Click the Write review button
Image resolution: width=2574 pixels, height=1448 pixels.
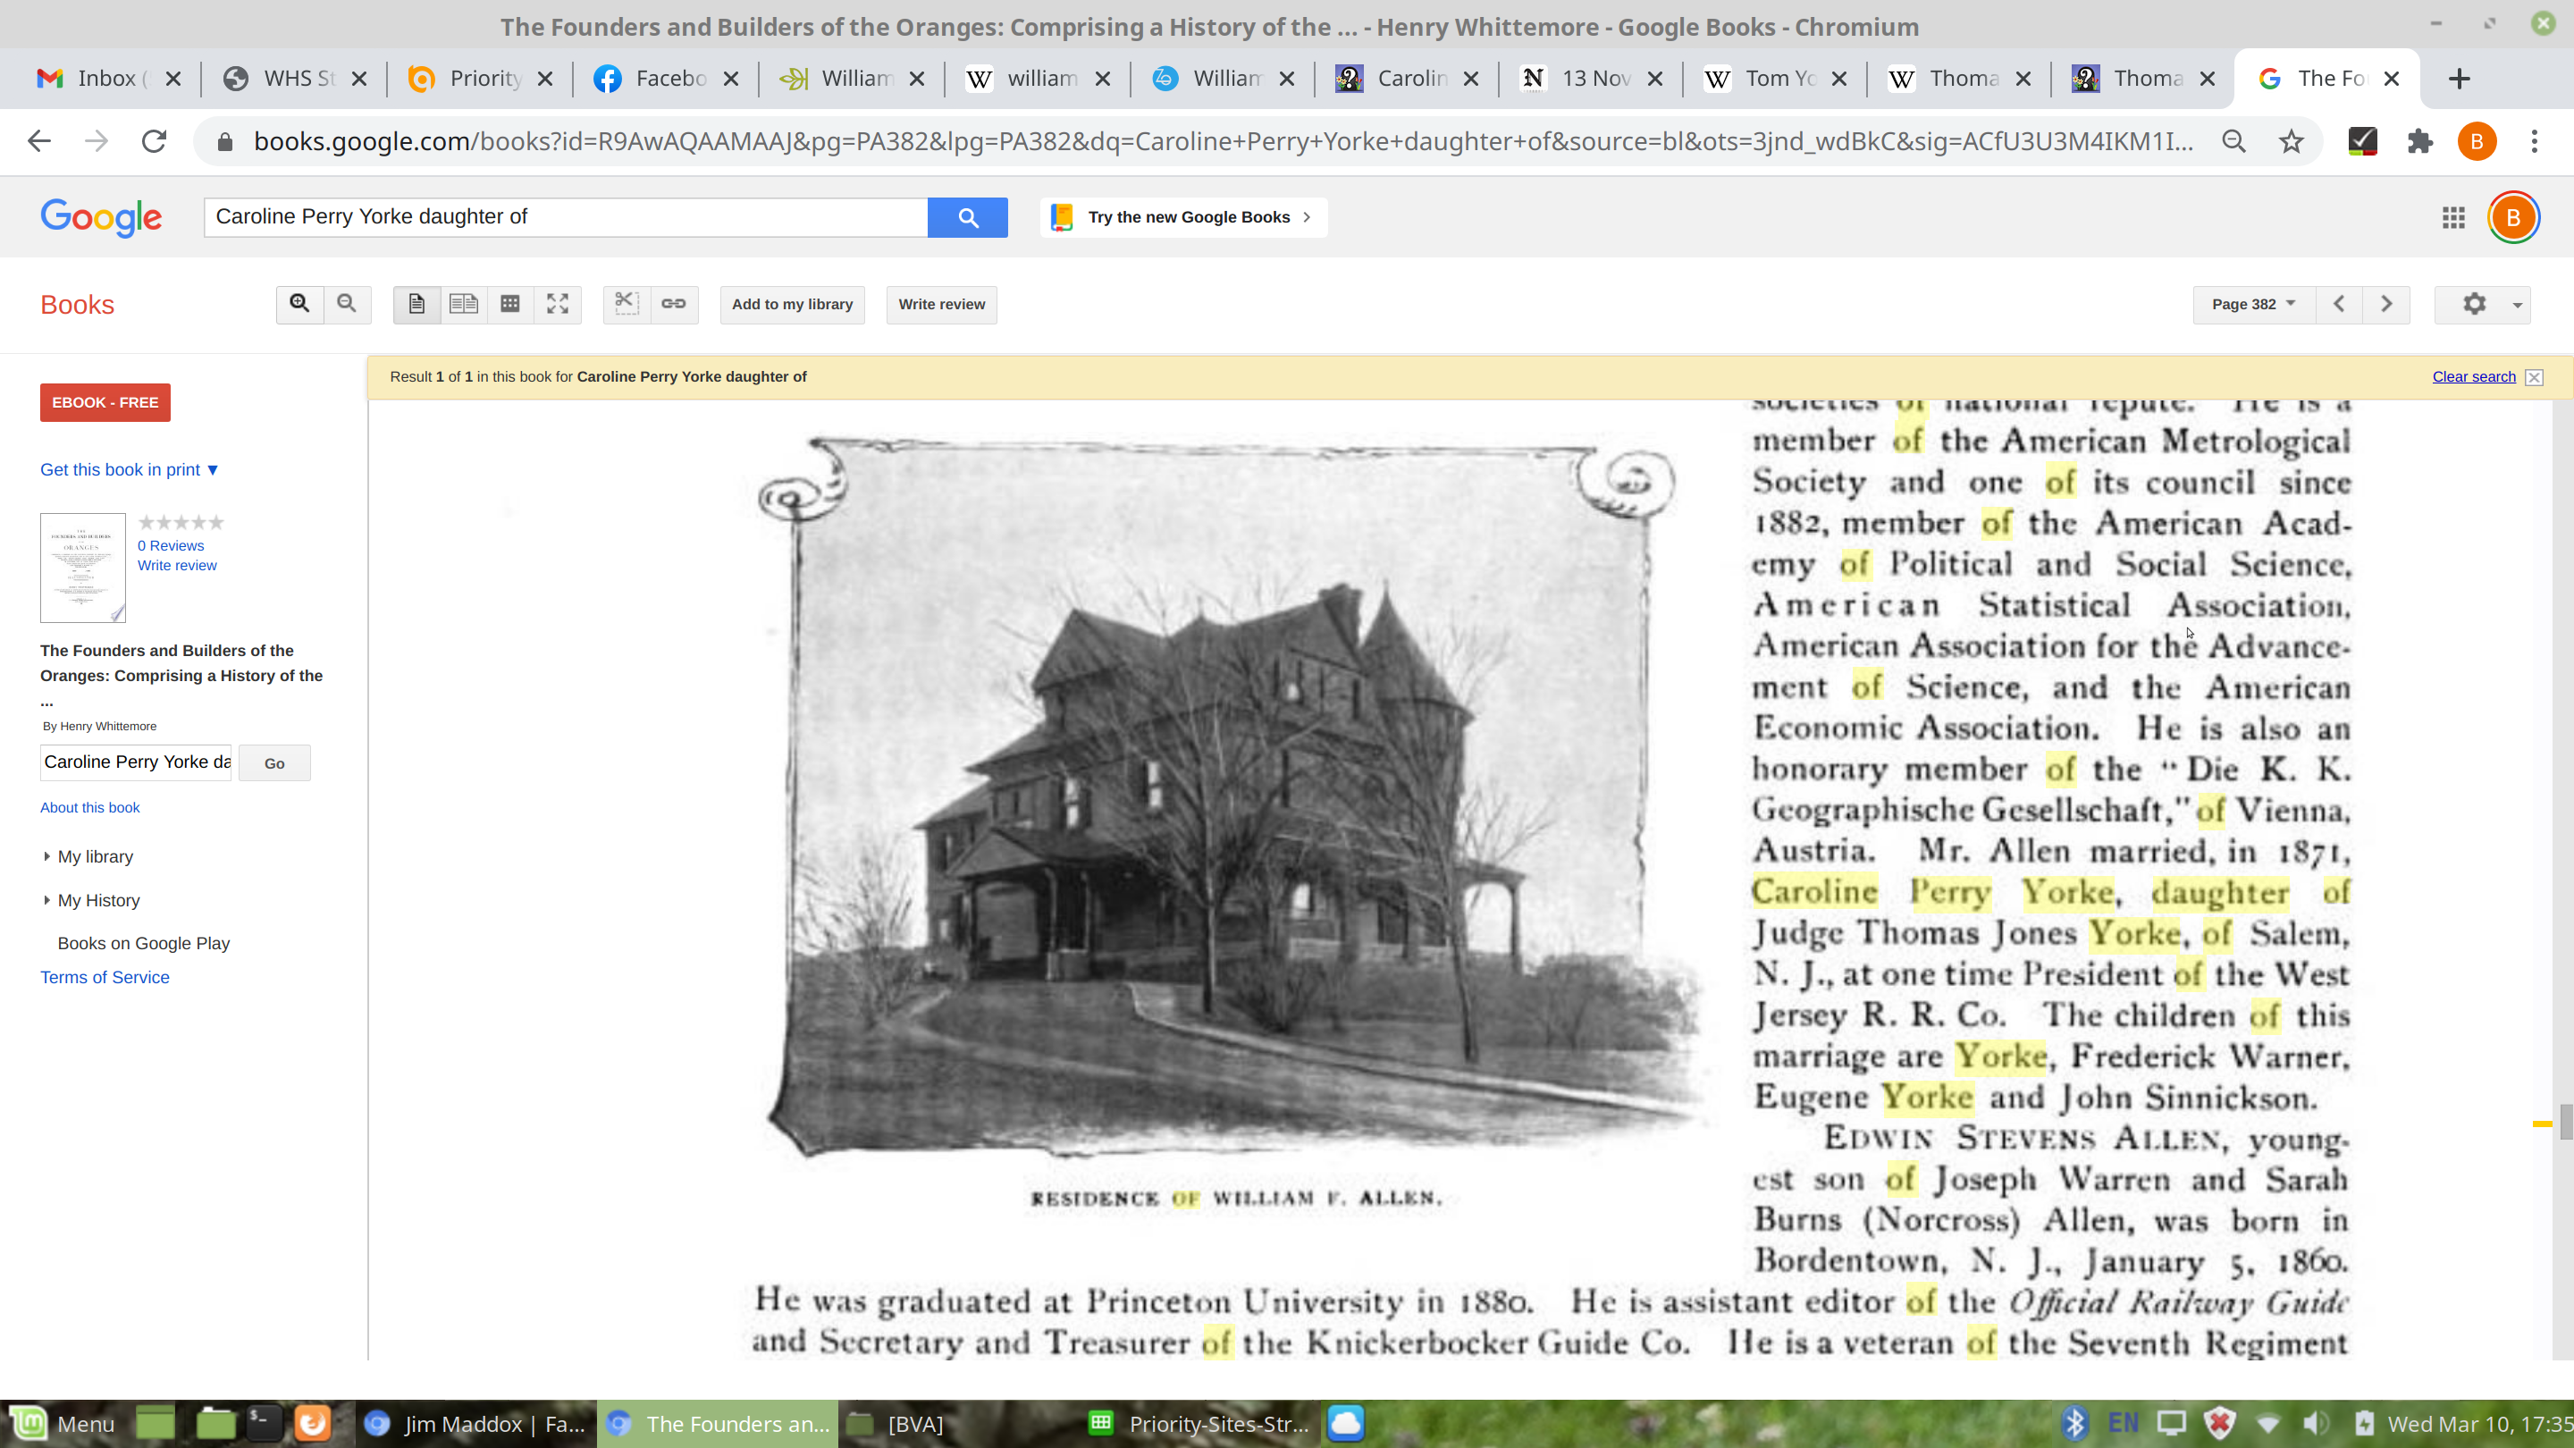(x=941, y=304)
